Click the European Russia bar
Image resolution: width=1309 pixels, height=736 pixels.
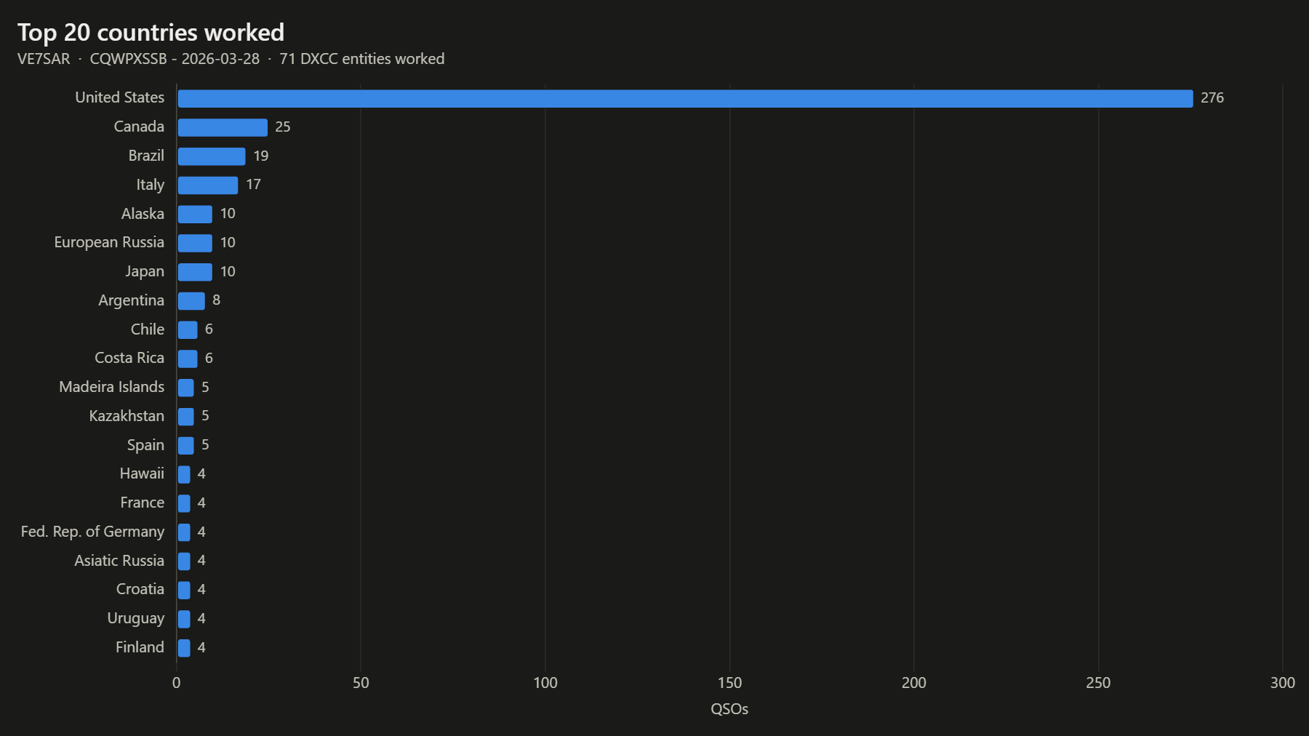point(195,243)
